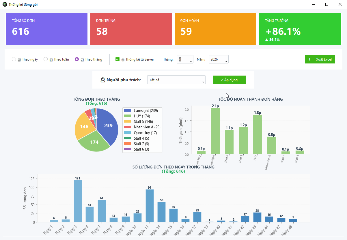Select the Theo tuần radio button
Viewport: 347px width, 240px height.
[46, 59]
